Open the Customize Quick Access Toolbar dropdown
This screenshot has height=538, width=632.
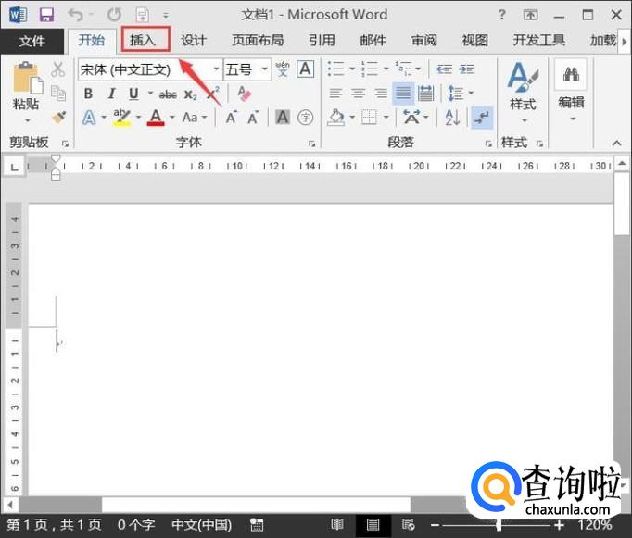click(166, 16)
